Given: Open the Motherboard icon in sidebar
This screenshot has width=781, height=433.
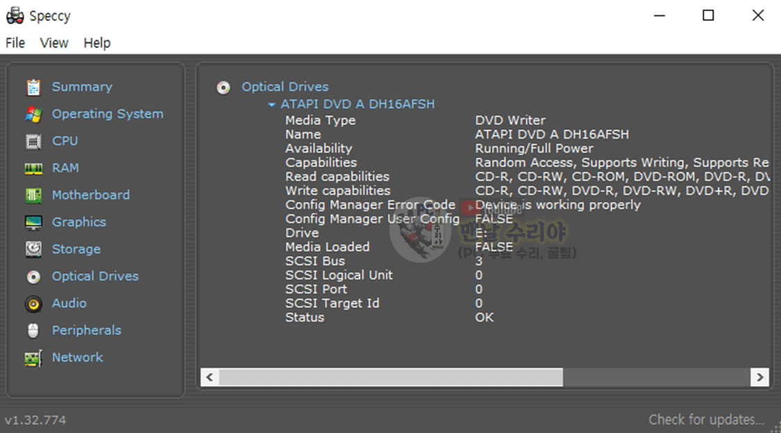Looking at the screenshot, I should [33, 195].
